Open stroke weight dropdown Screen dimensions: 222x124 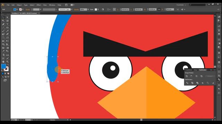[41, 10]
